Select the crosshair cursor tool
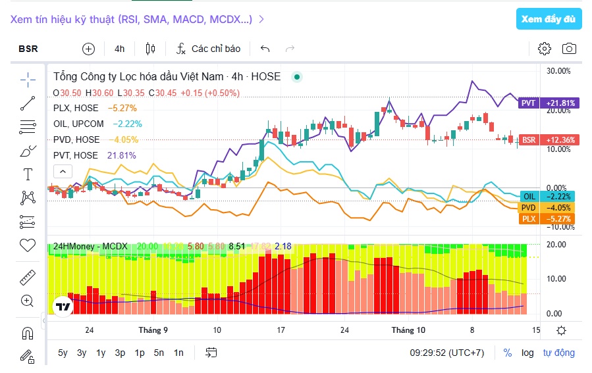This screenshot has width=592, height=373. point(28,80)
